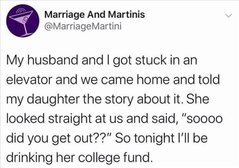This screenshot has height=168, width=239.
Task: Click the tweet line starting "my daughter"
Action: click(x=108, y=100)
